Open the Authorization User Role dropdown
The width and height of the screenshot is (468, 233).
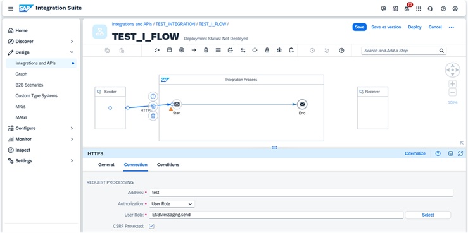click(x=172, y=204)
